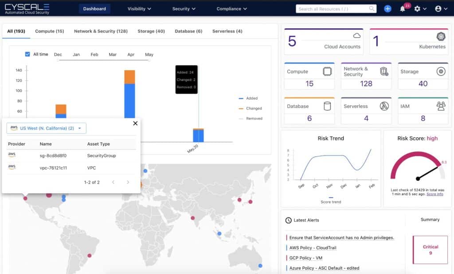Expand the Visibility menu
The image size is (454, 274).
(139, 9)
